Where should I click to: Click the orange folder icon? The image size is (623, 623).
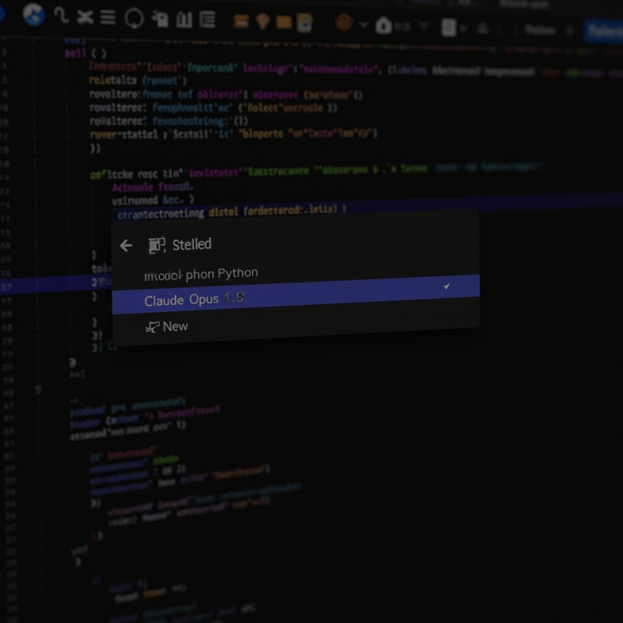[x=284, y=23]
